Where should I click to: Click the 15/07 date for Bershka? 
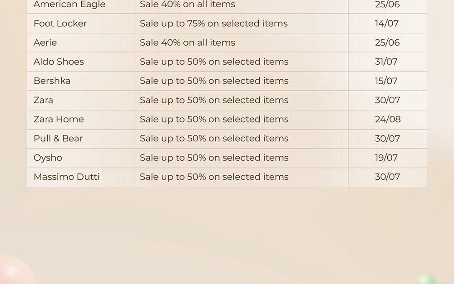(386, 81)
